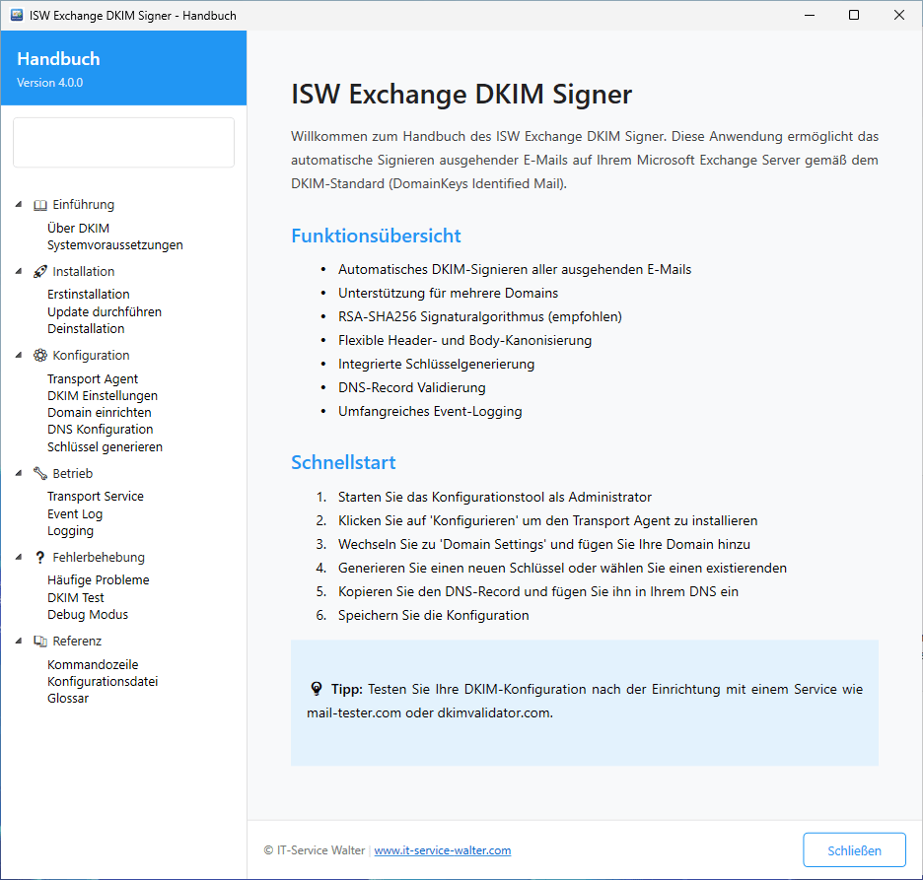Open the Schlüssel generieren page
This screenshot has height=880, width=923.
105,446
